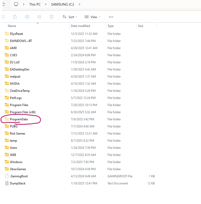Click the Paste toolbar icon
The image size is (201, 204).
pyautogui.click(x=15, y=17)
